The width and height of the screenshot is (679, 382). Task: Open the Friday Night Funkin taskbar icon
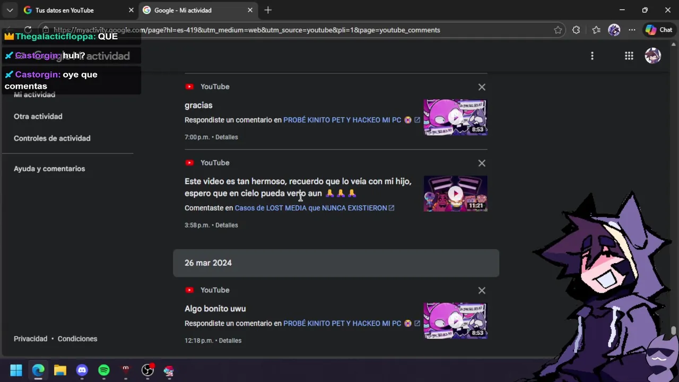pyautogui.click(x=169, y=370)
